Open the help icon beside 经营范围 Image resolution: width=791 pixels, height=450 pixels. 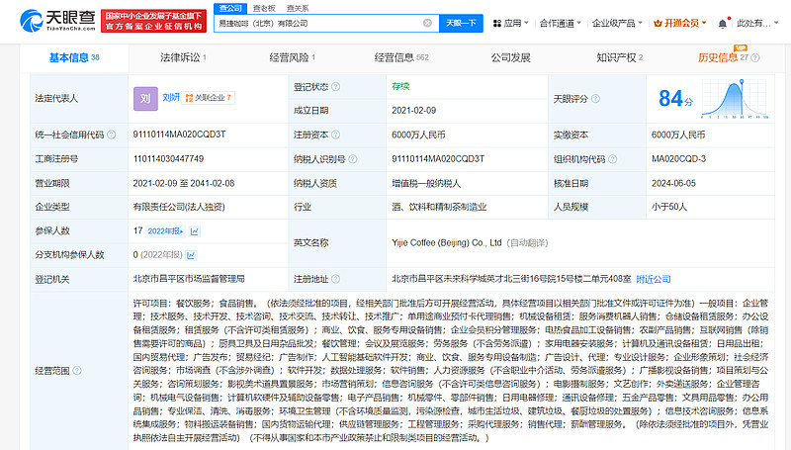click(x=77, y=370)
